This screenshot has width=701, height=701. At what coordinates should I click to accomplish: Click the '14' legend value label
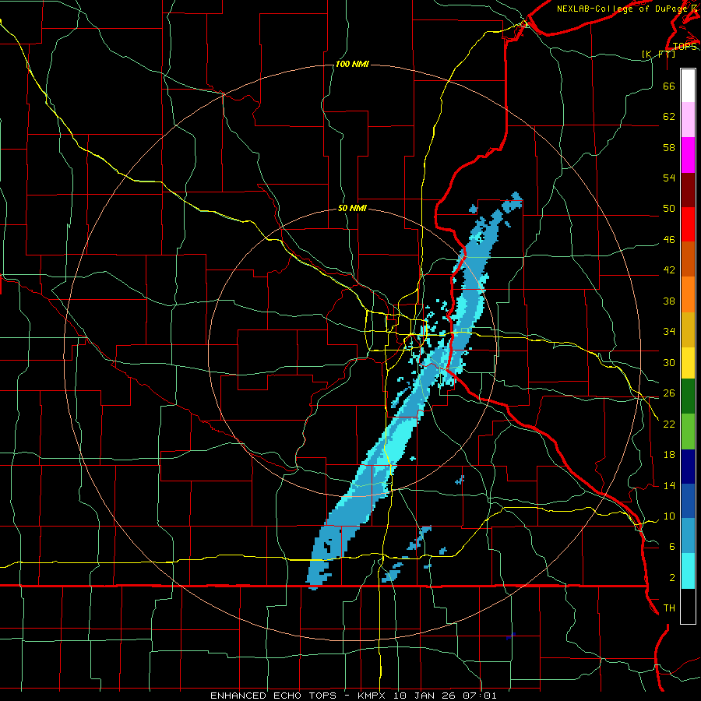(x=669, y=485)
